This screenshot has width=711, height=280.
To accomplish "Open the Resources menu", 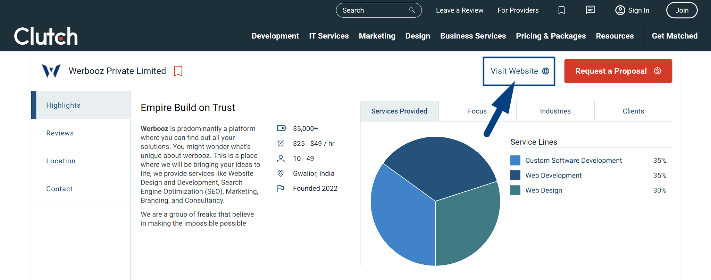I will point(615,36).
